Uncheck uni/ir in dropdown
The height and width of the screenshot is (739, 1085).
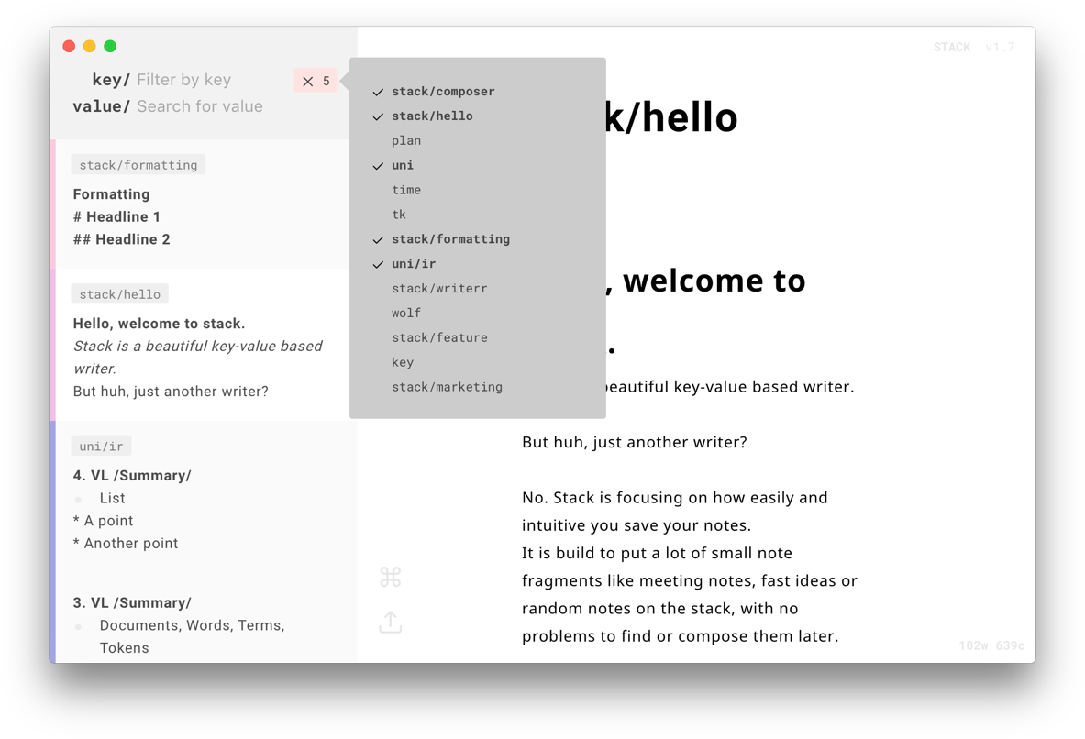(x=414, y=264)
